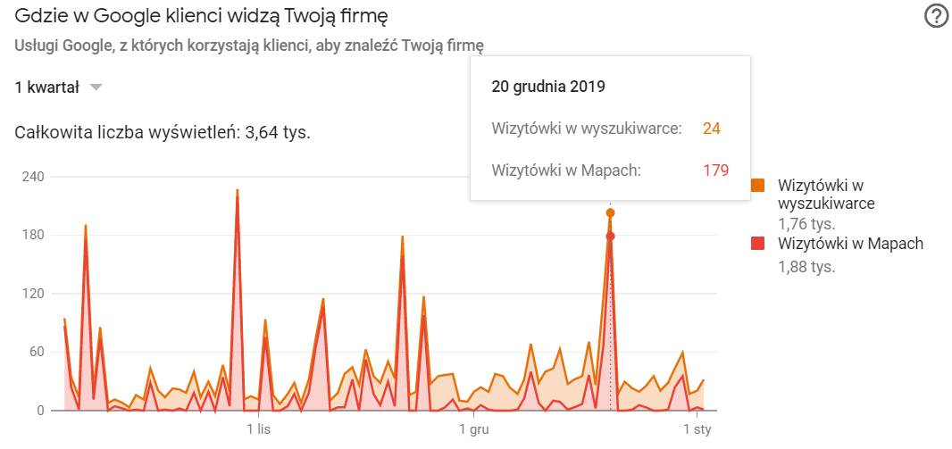Viewport: 952px width, 449px height.
Task: Click the 180 y-axis label
Action: (x=32, y=236)
